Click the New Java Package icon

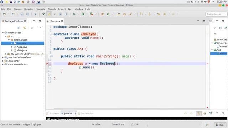coord(102,14)
